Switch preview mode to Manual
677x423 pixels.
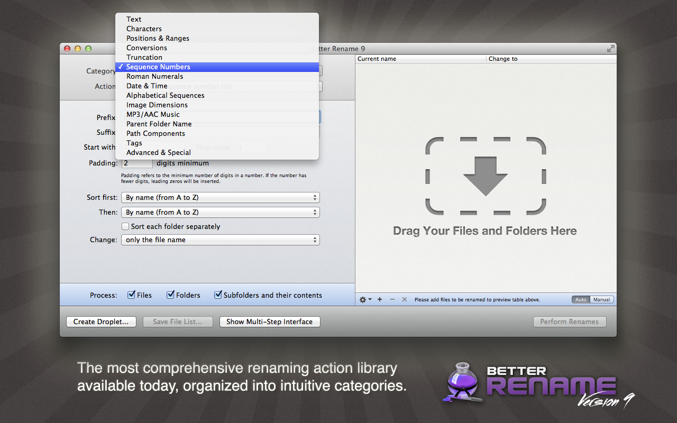pos(601,299)
